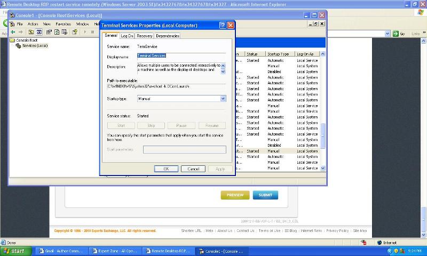Click the services list scrollbar up arrow
Viewport: 427px width, 256px height.
[323, 54]
